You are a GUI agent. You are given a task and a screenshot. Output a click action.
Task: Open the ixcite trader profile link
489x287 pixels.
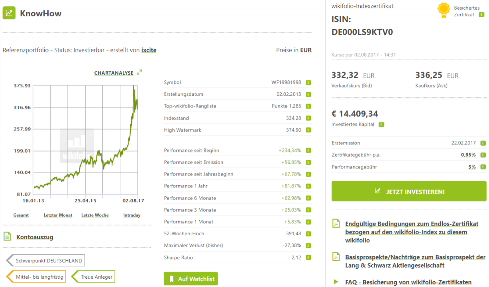coord(149,50)
